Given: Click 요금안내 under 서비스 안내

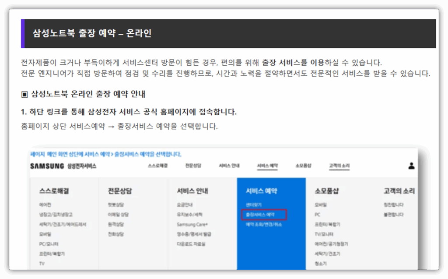Looking at the screenshot, I should click(185, 205).
